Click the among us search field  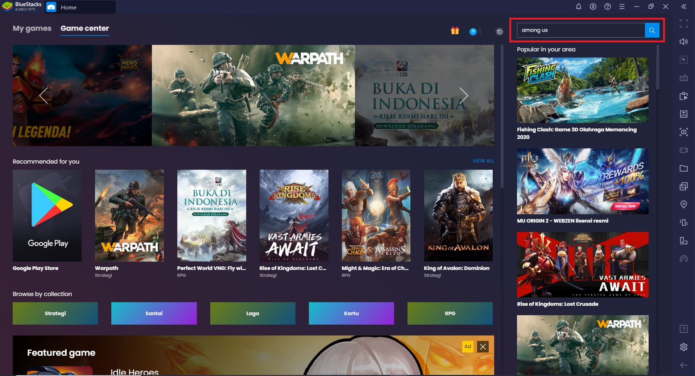pos(581,30)
